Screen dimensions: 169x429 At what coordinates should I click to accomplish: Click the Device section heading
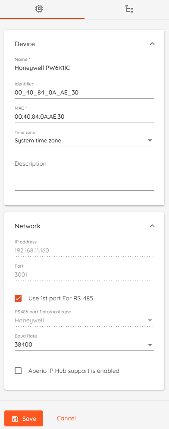[25, 44]
